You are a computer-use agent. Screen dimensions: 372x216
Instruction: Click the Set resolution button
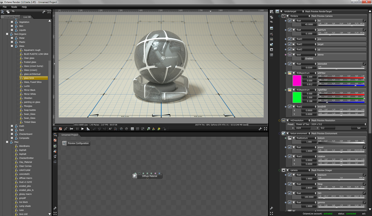(x=359, y=128)
